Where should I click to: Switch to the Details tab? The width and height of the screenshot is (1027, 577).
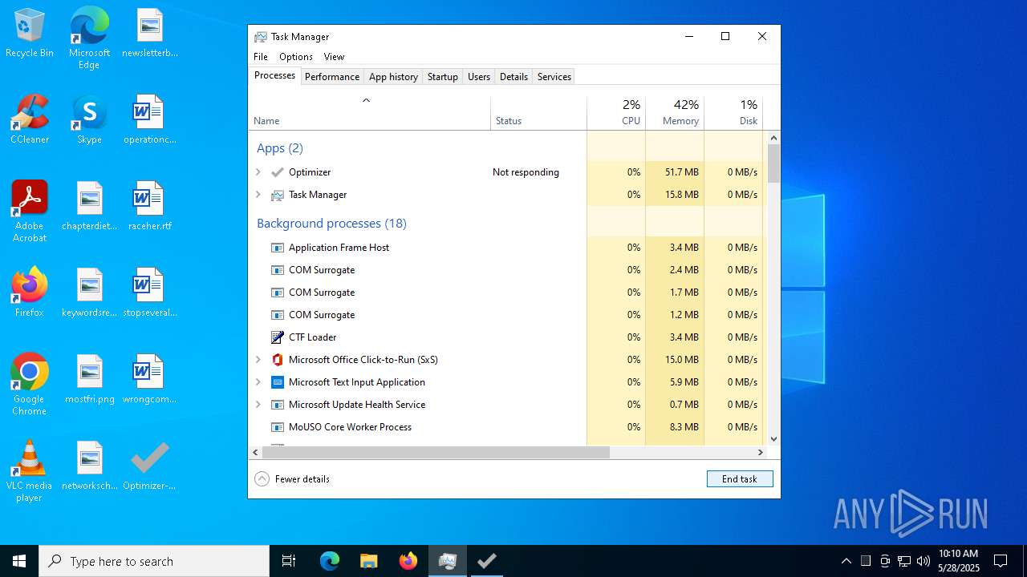[x=513, y=77]
